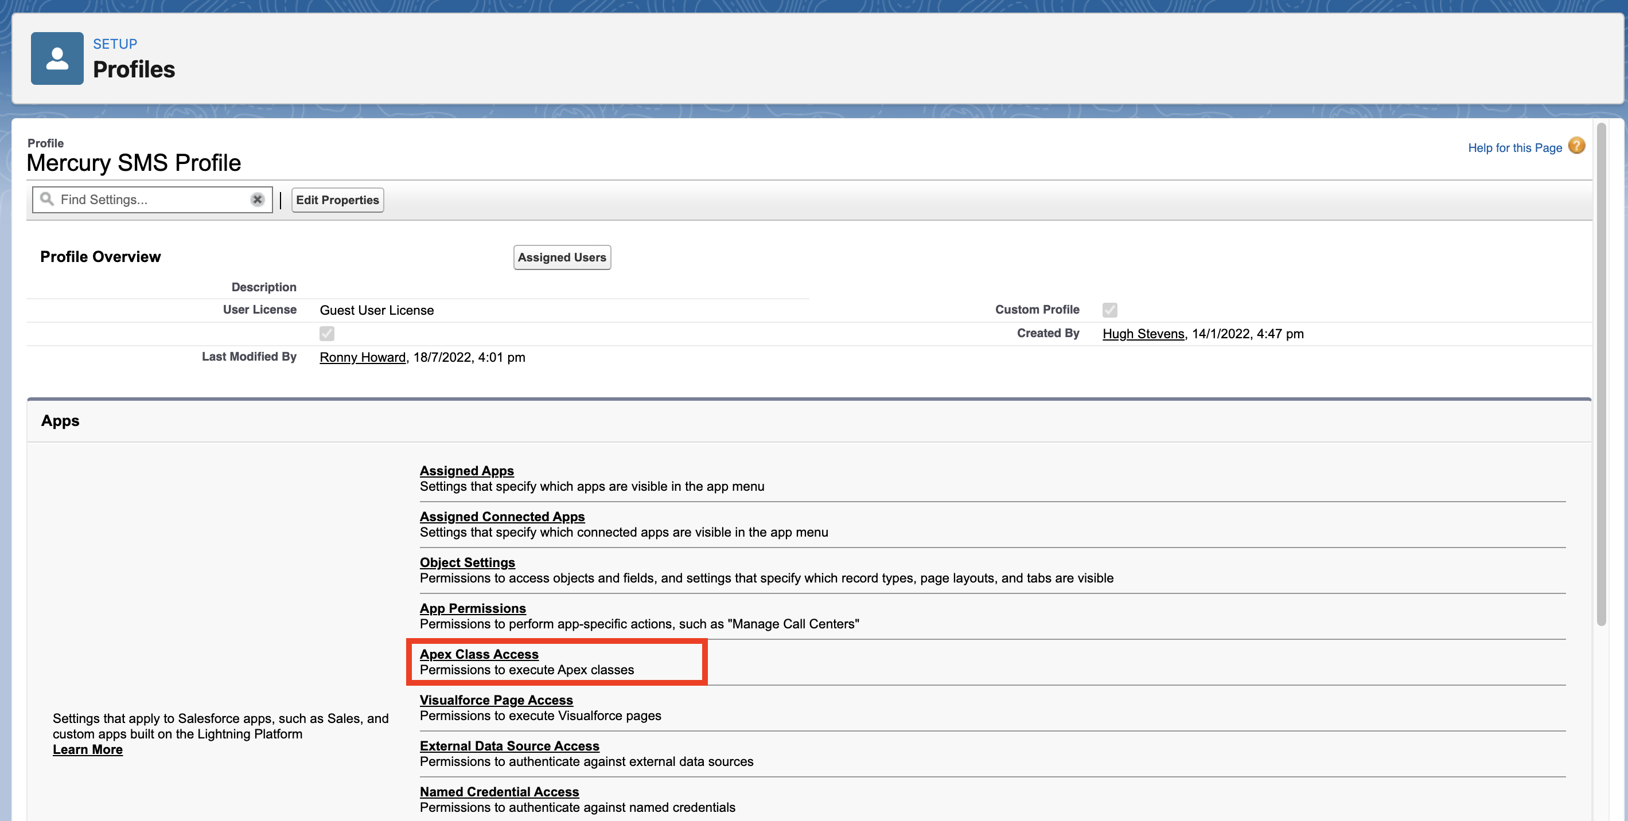Click the User License label

point(260,310)
